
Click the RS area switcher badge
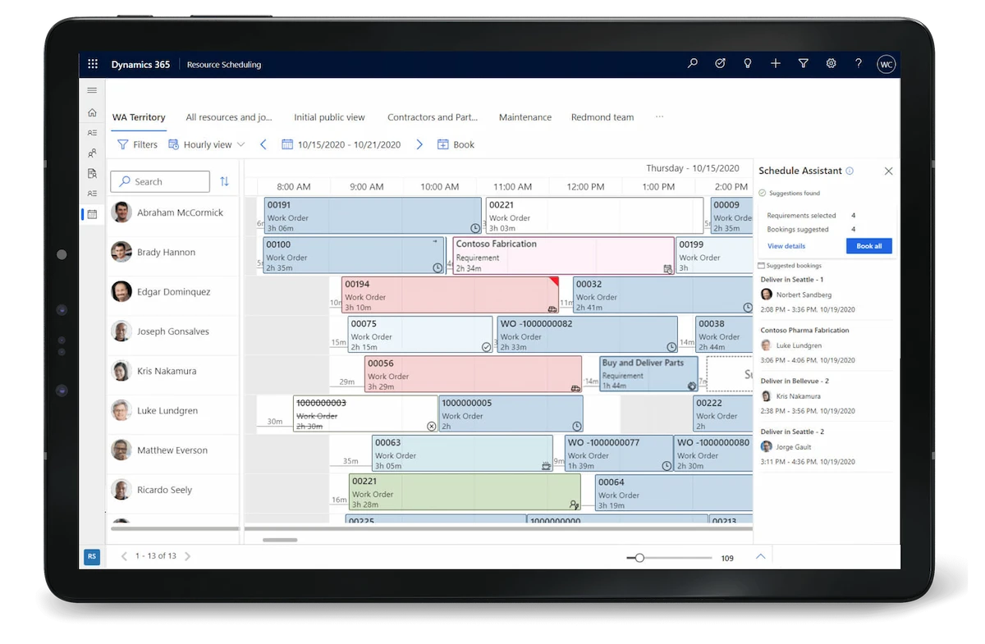pos(92,556)
